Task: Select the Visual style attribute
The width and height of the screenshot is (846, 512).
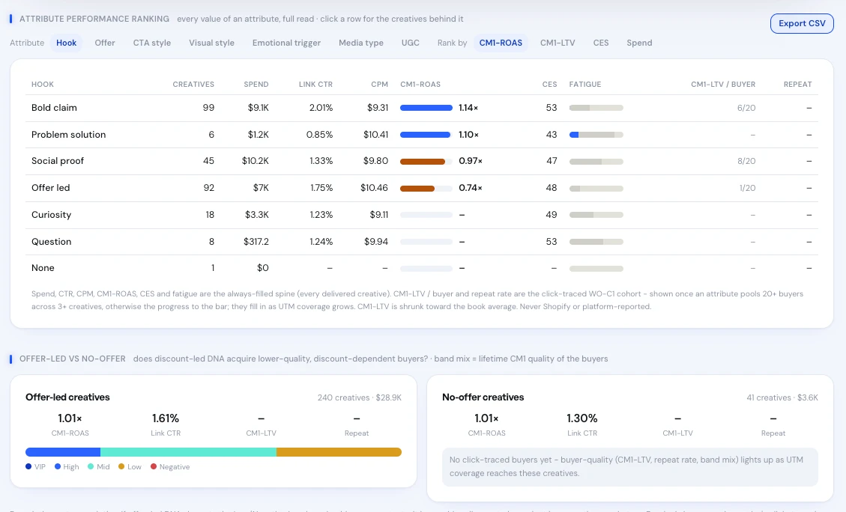Action: 211,43
